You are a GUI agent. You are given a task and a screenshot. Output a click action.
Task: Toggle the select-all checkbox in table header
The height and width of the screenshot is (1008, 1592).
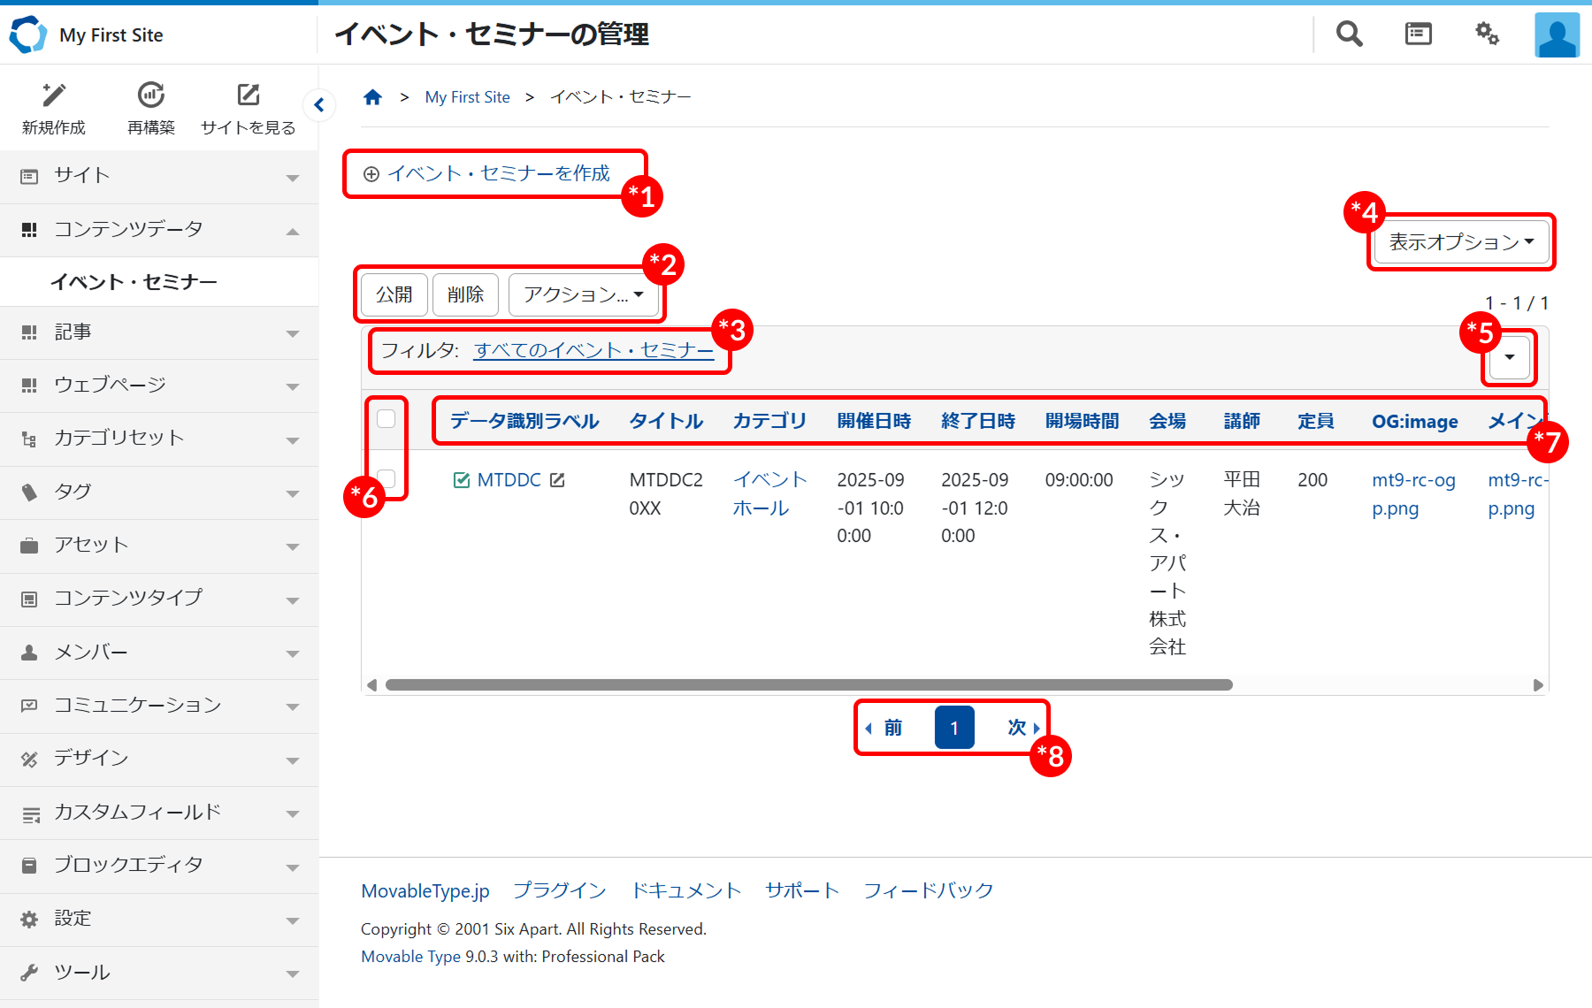tap(387, 419)
